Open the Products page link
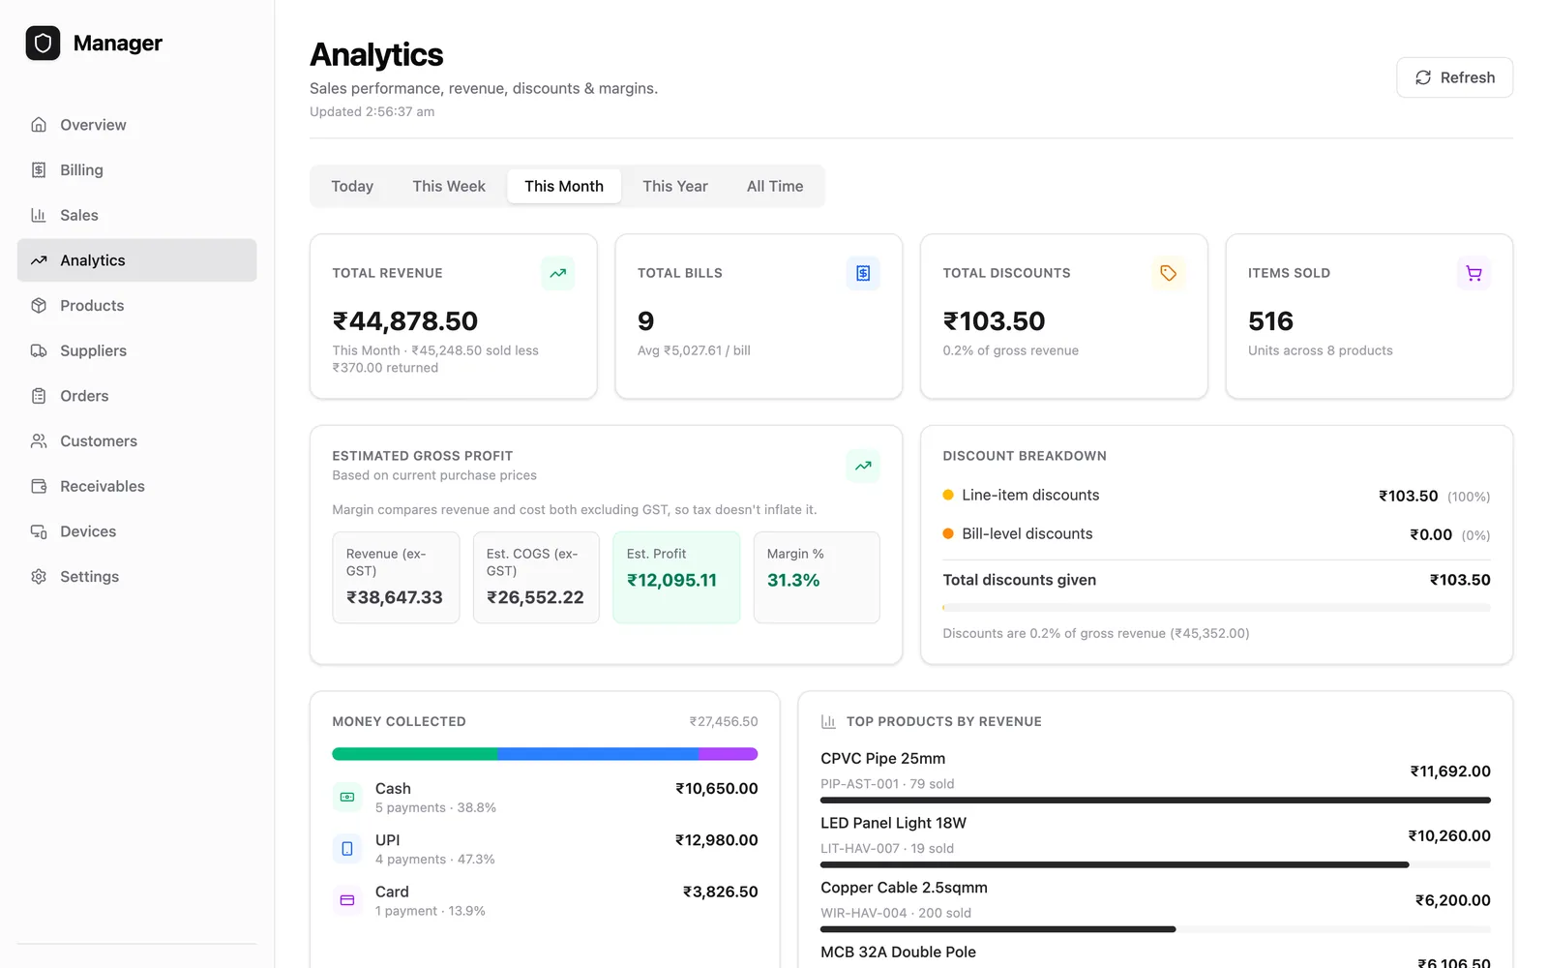Screen dimensions: 1548x968 click(136, 306)
